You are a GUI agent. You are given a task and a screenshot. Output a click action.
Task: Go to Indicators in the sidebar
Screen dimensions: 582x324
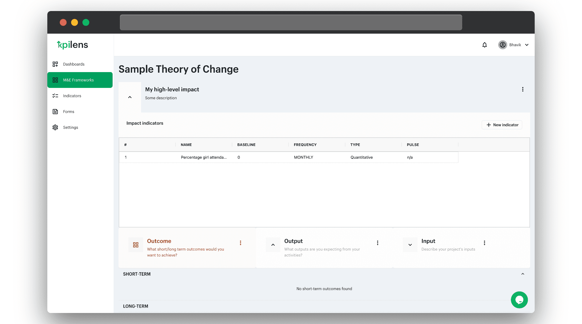click(72, 96)
